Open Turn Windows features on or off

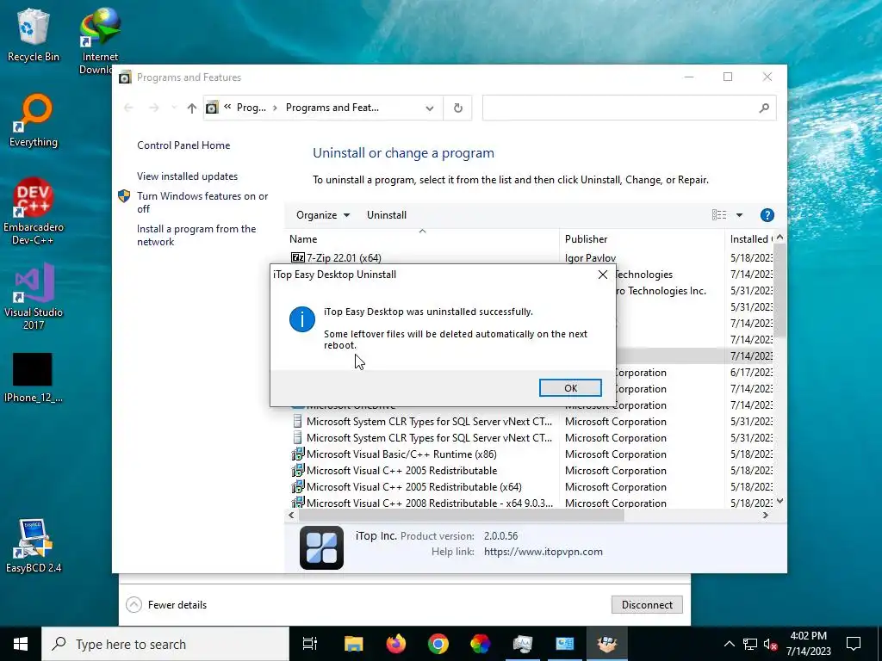point(202,202)
